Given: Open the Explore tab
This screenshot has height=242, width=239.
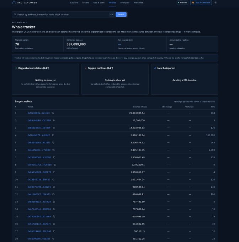Looking at the screenshot, I should tap(74, 2).
